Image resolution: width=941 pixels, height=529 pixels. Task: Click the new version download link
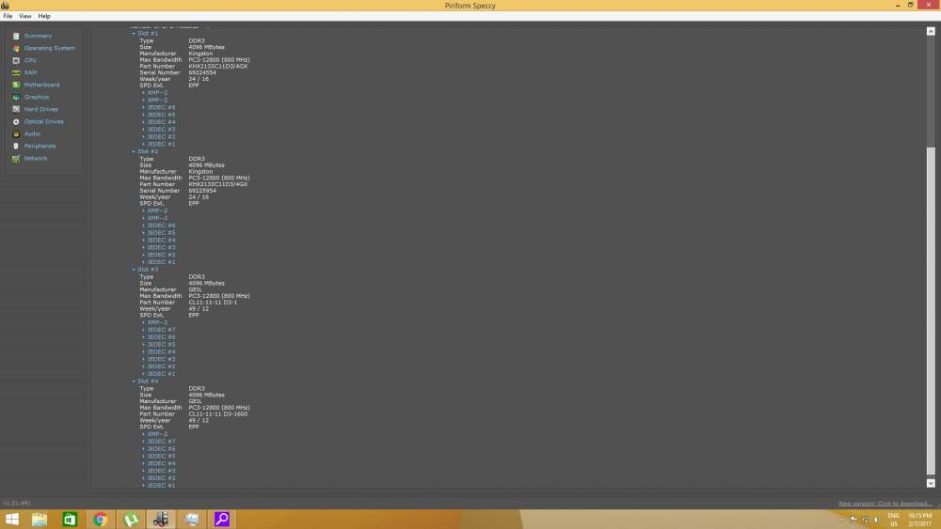pos(885,504)
